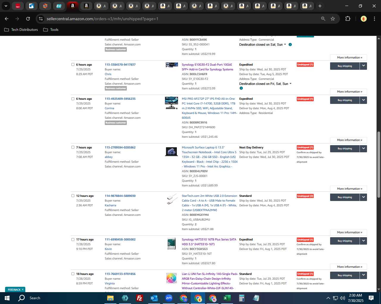Open Excel from the taskbar
Screen dimensions: 381x304
227,298
